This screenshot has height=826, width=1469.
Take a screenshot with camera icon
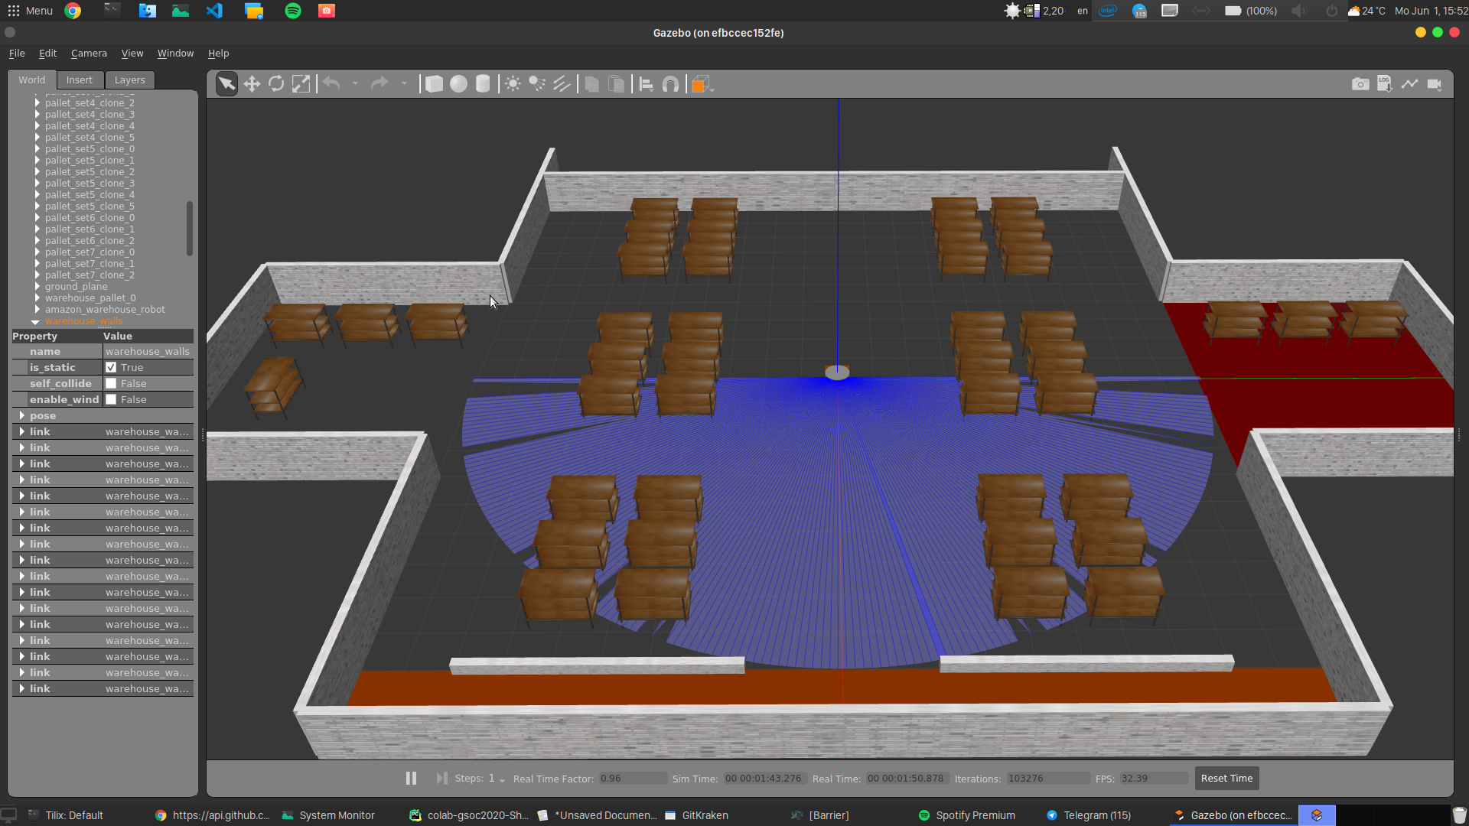pos(1360,84)
